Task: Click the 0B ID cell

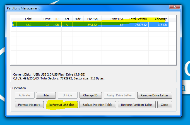Action: (57, 25)
